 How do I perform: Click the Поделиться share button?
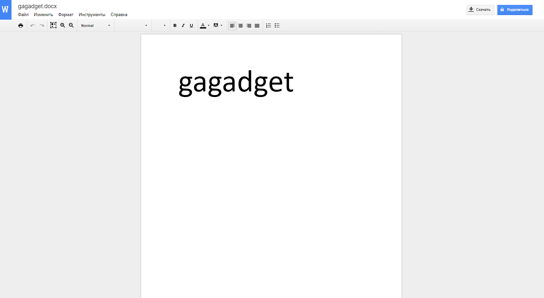pos(515,10)
